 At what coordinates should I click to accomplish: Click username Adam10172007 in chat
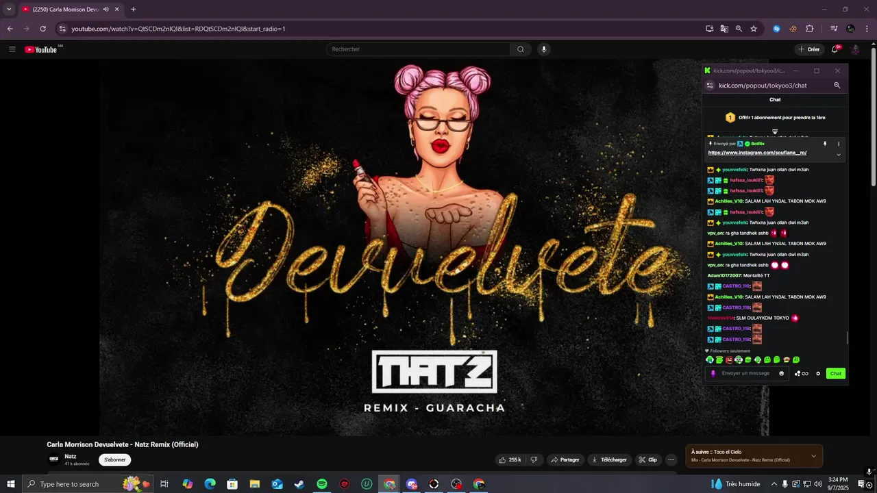[x=724, y=275]
